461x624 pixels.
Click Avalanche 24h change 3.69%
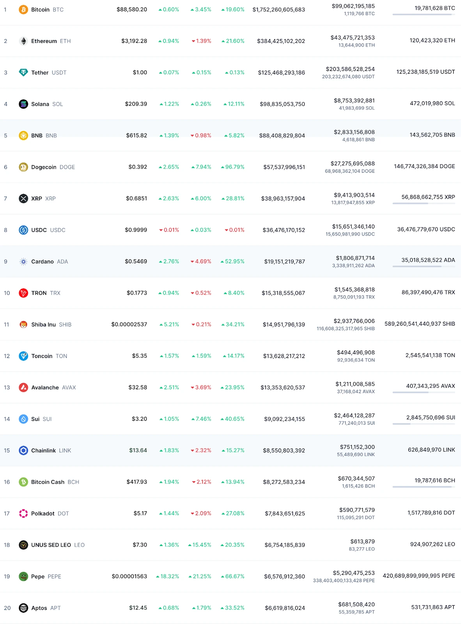pos(201,388)
